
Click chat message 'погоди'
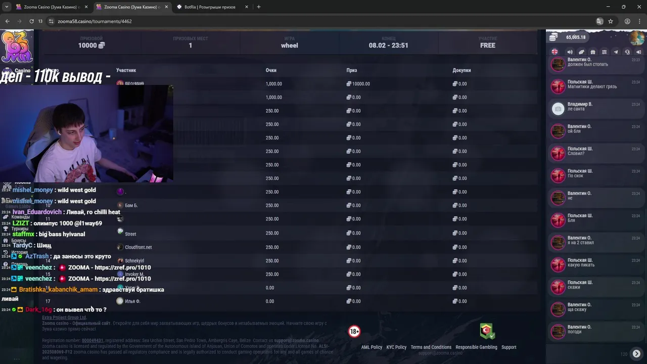pyautogui.click(x=574, y=332)
